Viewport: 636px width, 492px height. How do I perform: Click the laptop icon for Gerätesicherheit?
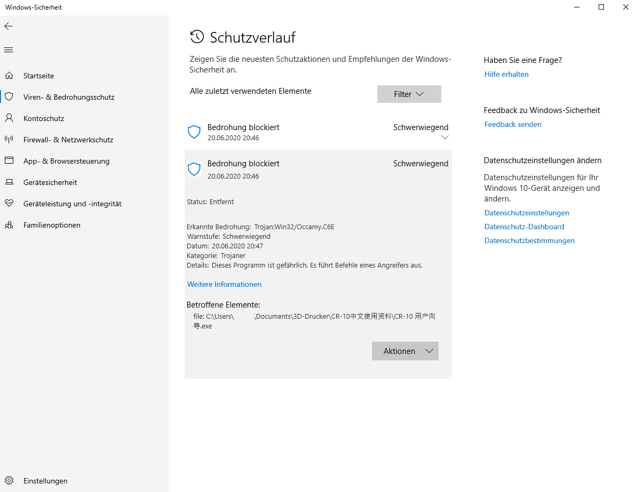9,182
